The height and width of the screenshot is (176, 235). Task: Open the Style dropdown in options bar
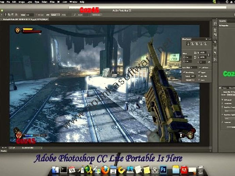(56, 15)
